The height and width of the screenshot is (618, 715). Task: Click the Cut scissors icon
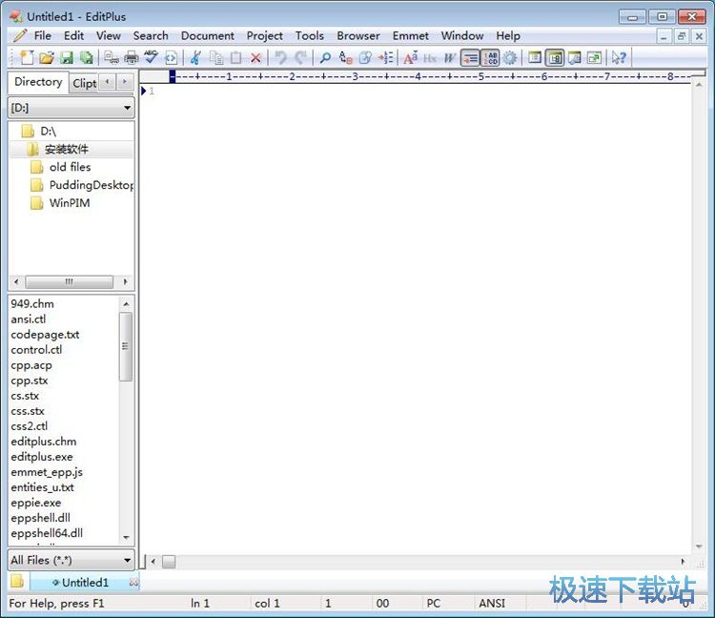coord(195,58)
